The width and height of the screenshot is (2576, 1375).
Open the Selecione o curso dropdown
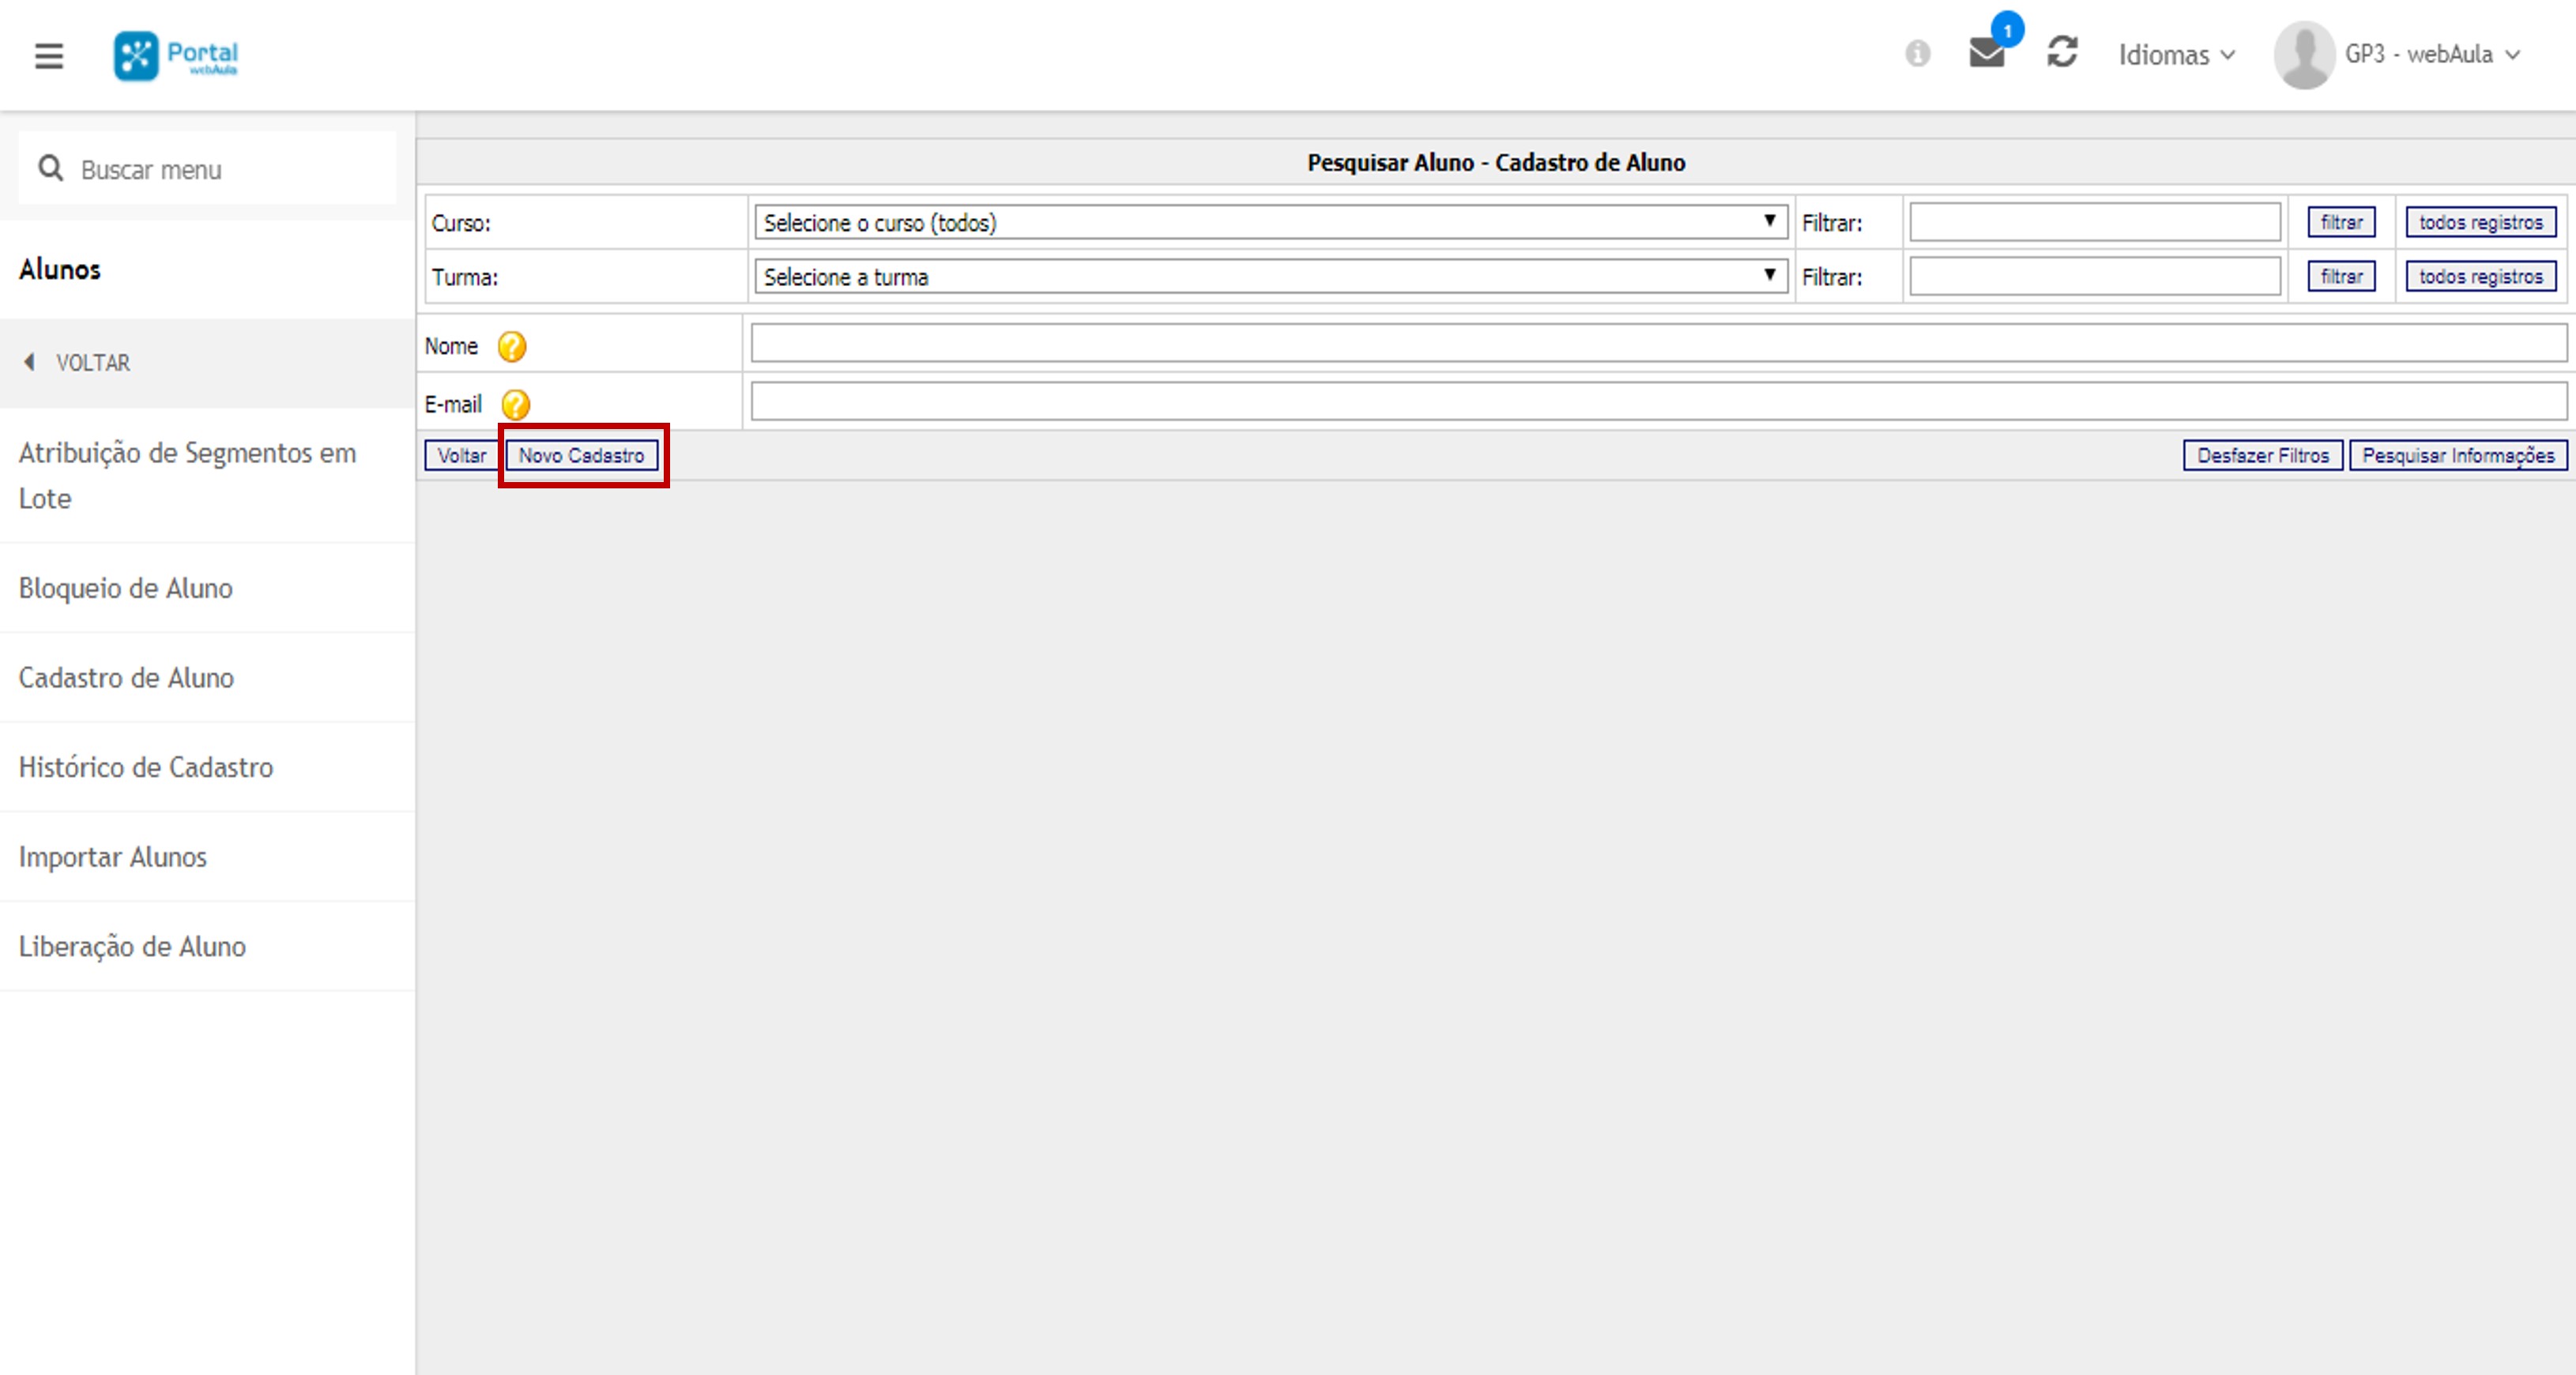pyautogui.click(x=1270, y=222)
